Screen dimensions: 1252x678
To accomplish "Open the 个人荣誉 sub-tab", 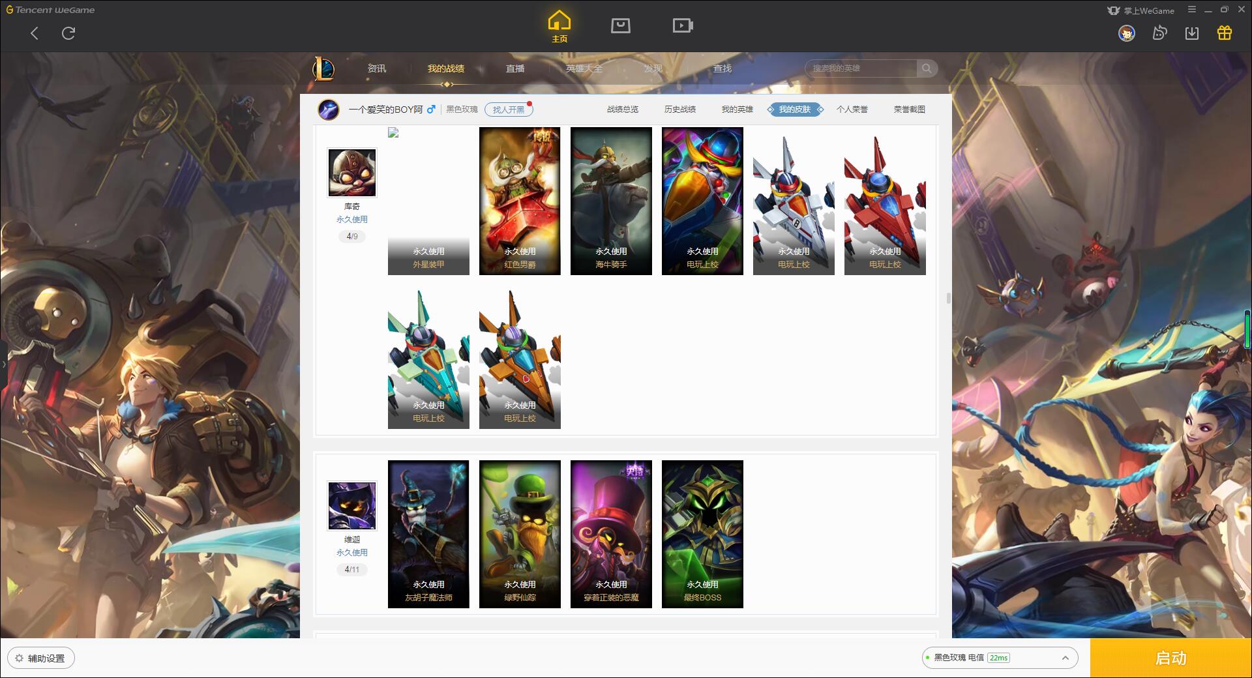I will pos(852,110).
